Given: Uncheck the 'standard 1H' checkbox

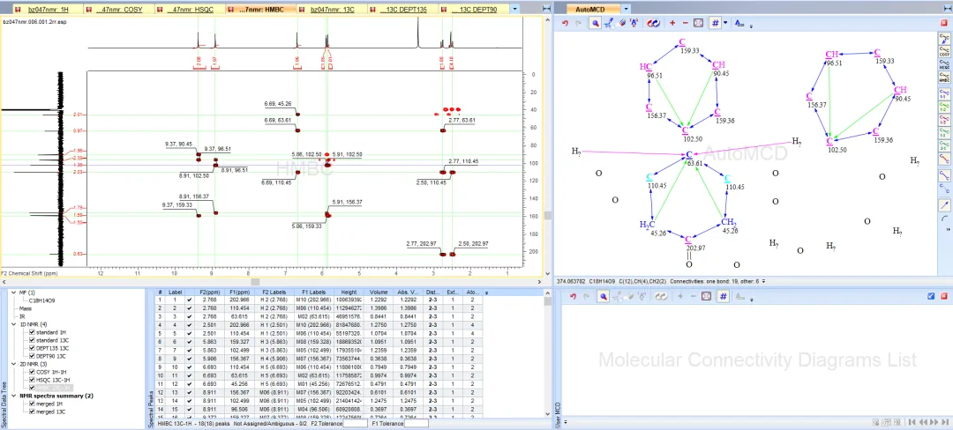Looking at the screenshot, I should pos(32,332).
